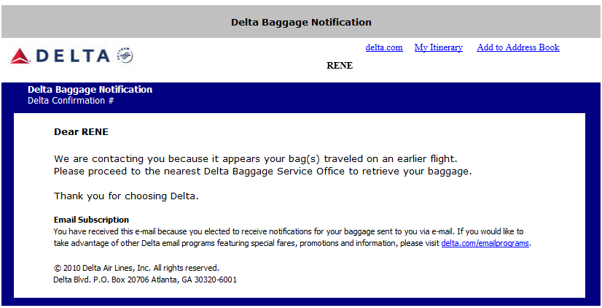Click the line starting 'take advantage of other Delta'
Viewport: 602px width, 308px height.
click(247, 243)
